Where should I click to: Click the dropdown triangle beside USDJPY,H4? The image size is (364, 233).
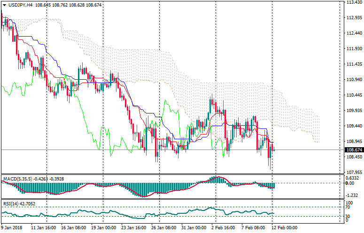click(x=4, y=5)
